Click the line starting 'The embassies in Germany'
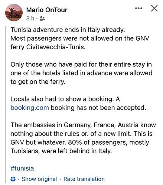Screen dimensions: 163x185 pos(83,125)
